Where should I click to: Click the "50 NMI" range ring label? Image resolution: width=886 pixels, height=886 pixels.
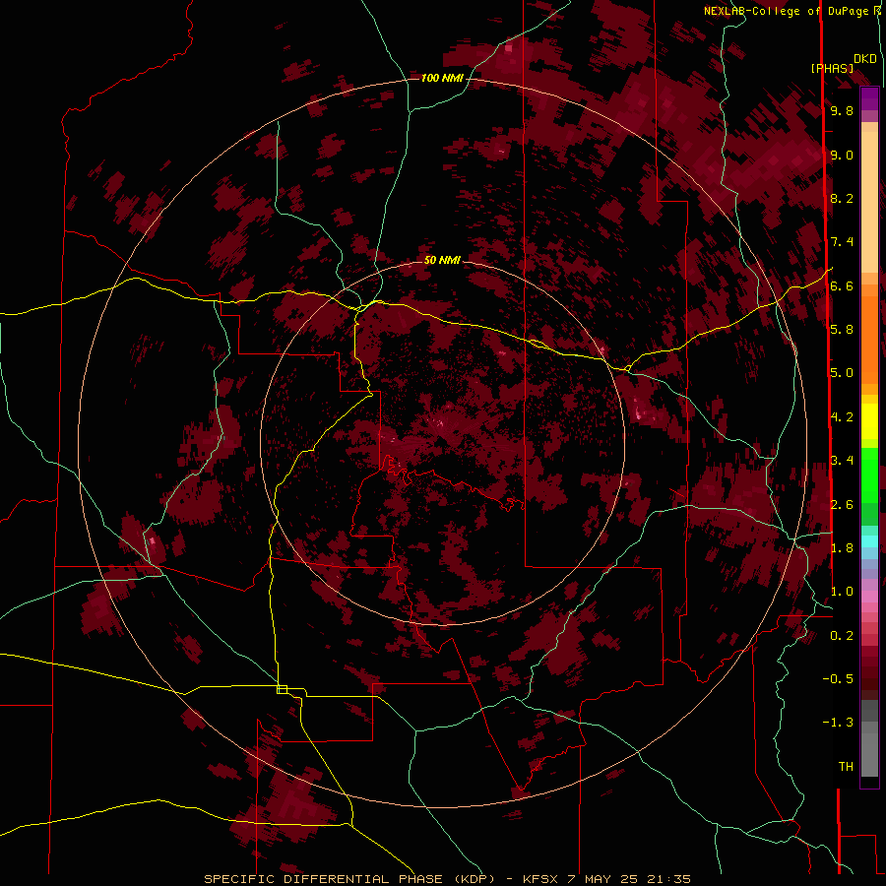point(442,260)
